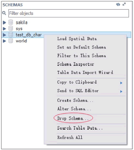Open Schema Inspector menu entry
Screen dimensions: 134x150
(76, 64)
